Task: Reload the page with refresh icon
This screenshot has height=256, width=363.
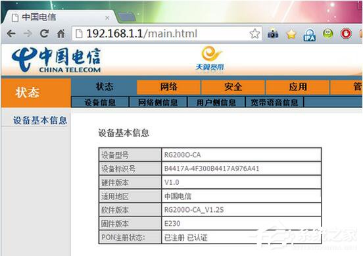Action: pyautogui.click(x=44, y=34)
